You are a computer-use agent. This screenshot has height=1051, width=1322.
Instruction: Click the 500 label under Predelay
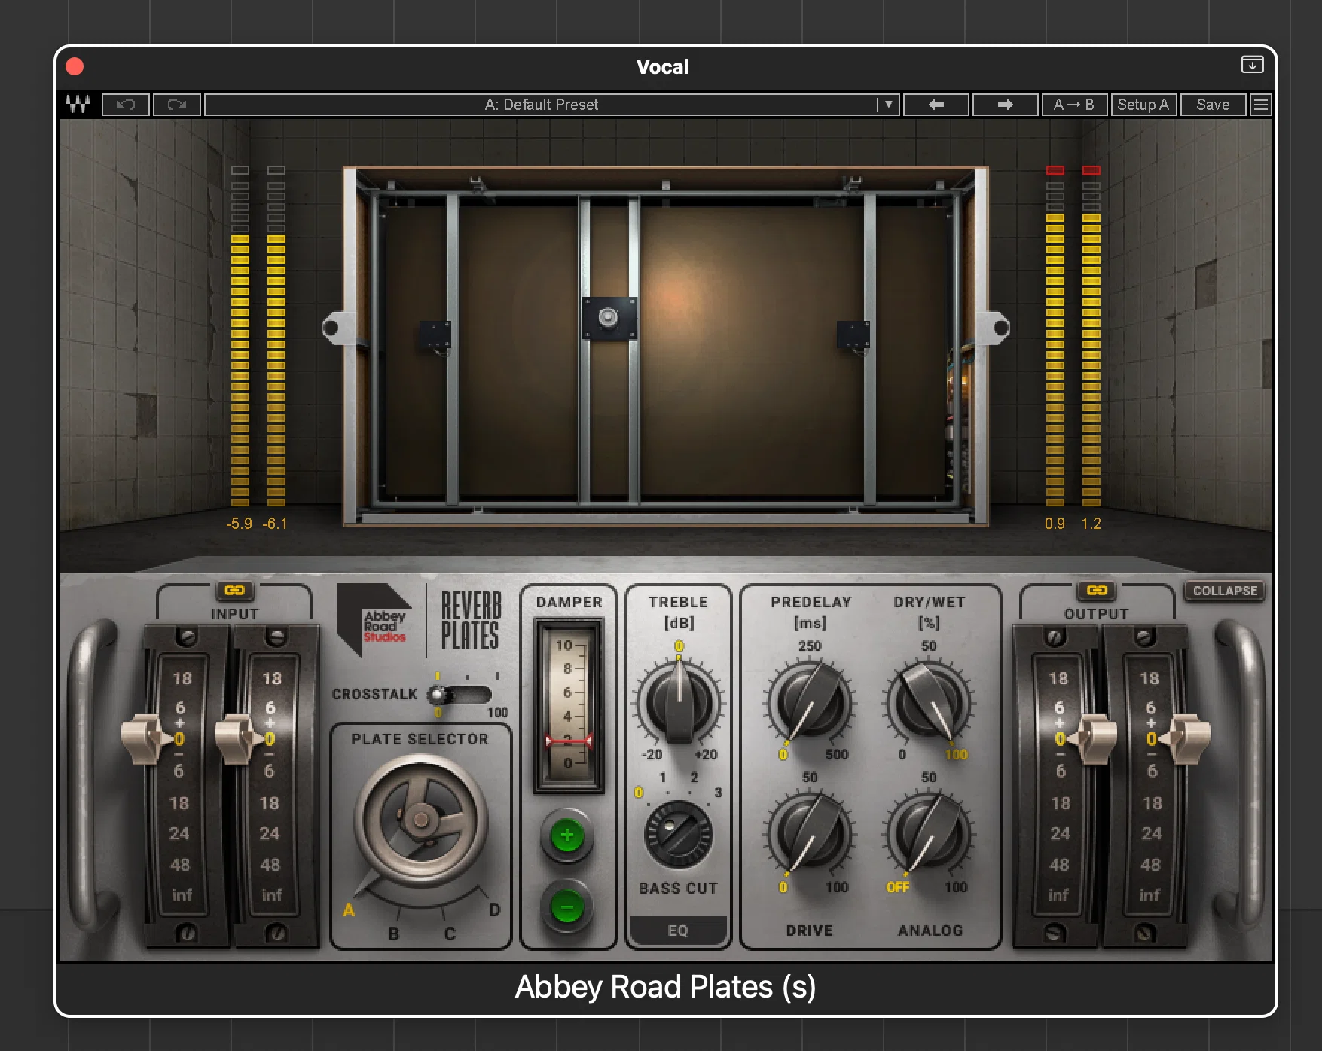(x=837, y=755)
